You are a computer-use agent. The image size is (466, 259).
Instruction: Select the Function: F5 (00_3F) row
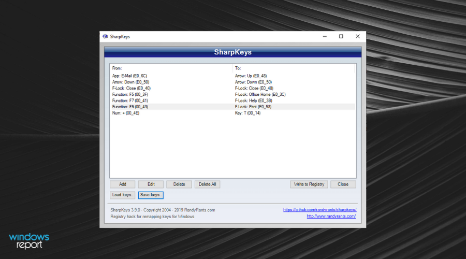(232, 95)
